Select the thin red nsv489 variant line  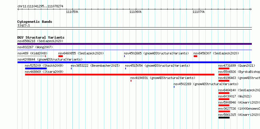[32, 56]
